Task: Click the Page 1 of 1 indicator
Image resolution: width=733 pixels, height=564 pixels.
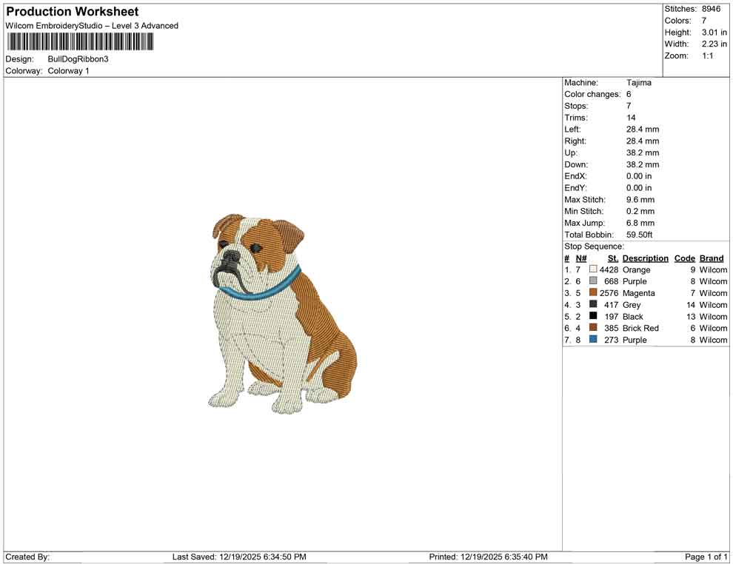Action: pos(704,557)
